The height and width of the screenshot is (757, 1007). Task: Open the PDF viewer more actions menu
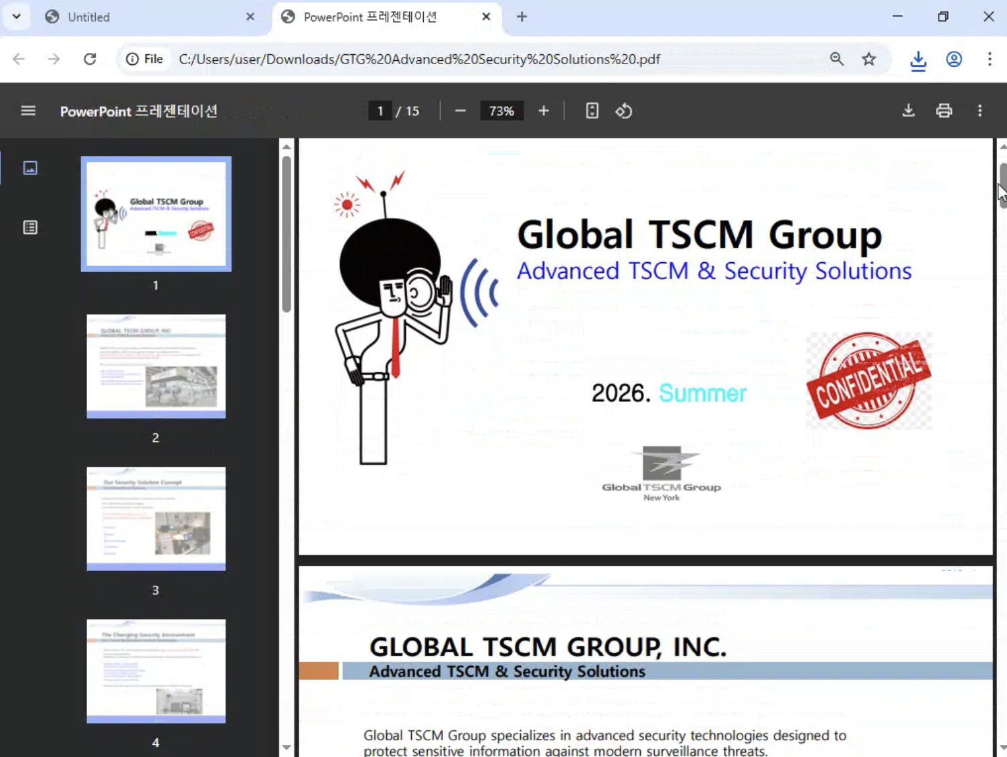tap(980, 111)
